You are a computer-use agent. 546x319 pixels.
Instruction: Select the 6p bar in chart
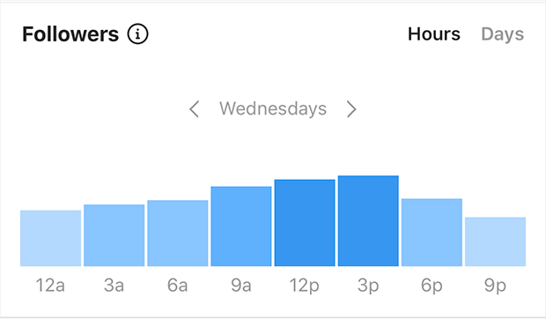click(x=432, y=233)
